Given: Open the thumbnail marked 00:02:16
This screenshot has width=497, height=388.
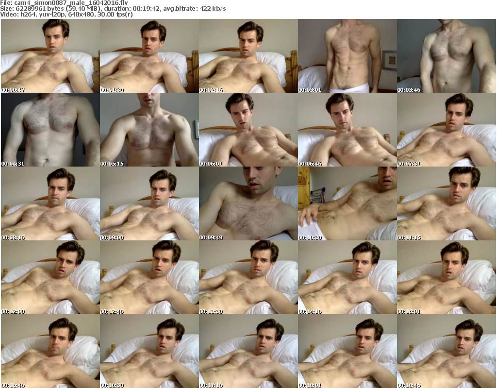Looking at the screenshot, I should 248,56.
